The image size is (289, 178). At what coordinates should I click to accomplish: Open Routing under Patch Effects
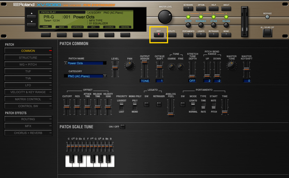(28, 119)
